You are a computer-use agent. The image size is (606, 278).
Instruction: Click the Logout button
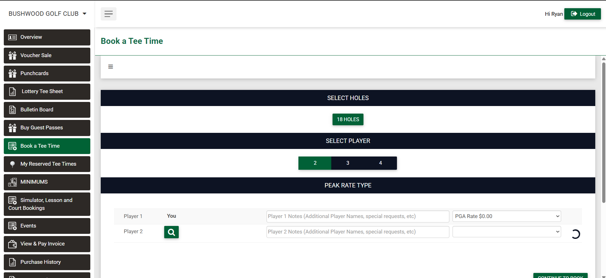pos(582,14)
